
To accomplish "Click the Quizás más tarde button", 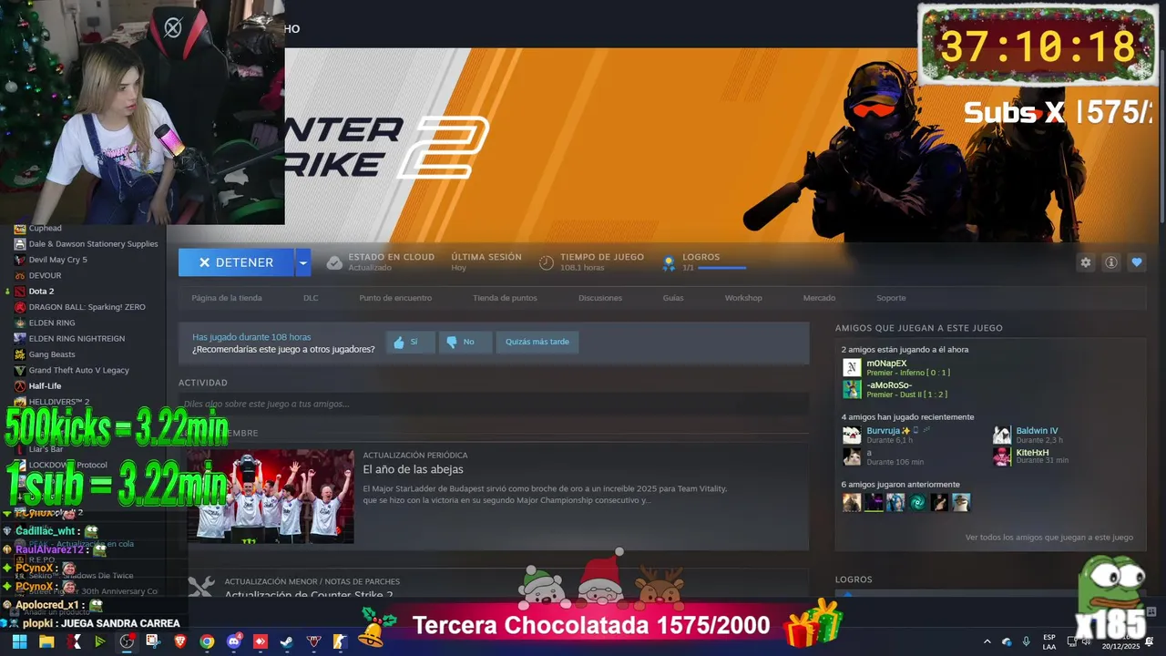I will click(537, 342).
